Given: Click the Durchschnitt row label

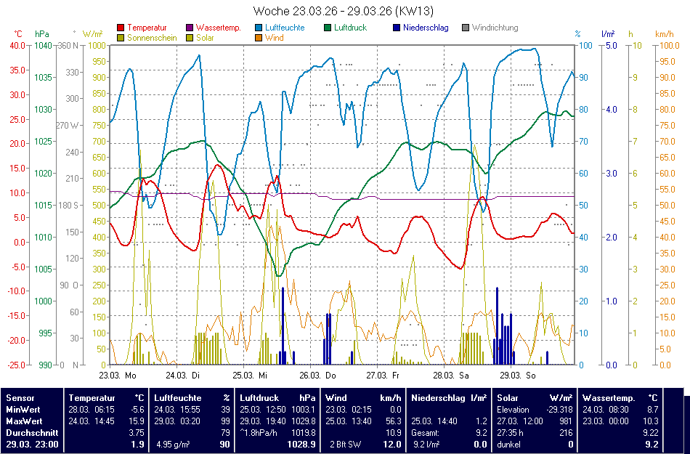Looking at the screenshot, I should point(29,432).
